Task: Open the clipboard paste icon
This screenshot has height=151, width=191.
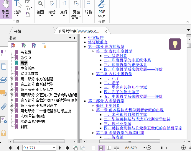Action: click(28, 8)
